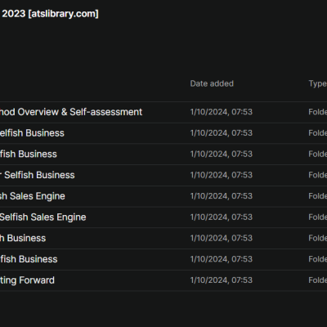The width and height of the screenshot is (327, 327).
Task: Open the 'Selfish Sales Engine' folder
Action: 43,217
